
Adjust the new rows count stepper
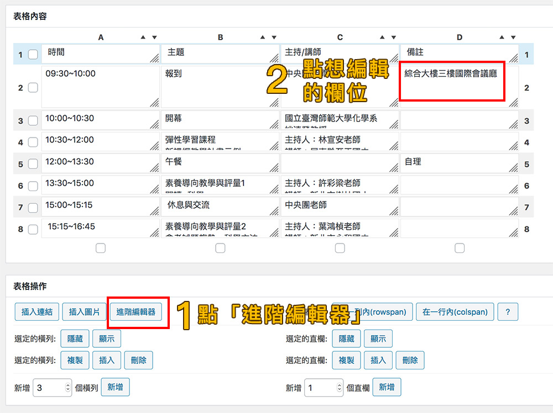pos(68,388)
